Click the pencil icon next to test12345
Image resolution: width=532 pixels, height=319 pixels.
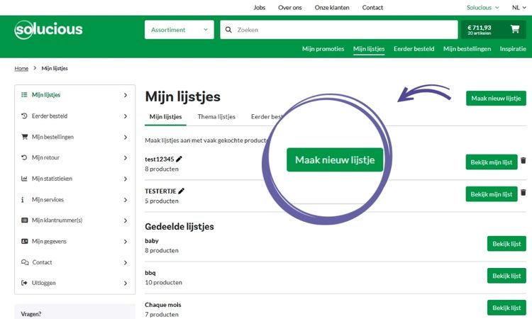(x=179, y=159)
